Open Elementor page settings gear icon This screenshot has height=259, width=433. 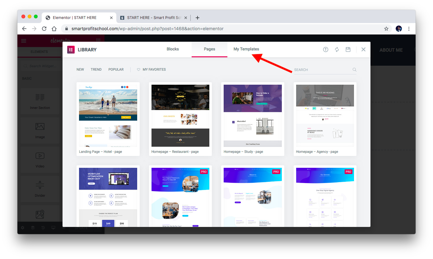(22, 228)
